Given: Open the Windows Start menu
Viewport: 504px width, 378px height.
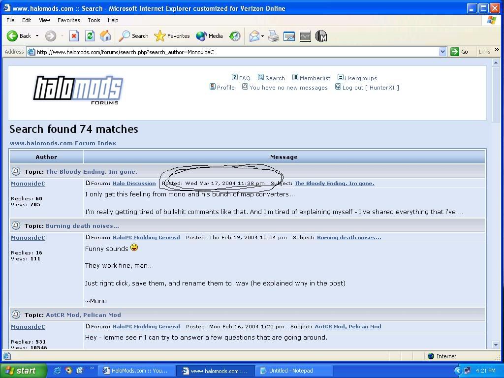Looking at the screenshot, I should pos(24,371).
